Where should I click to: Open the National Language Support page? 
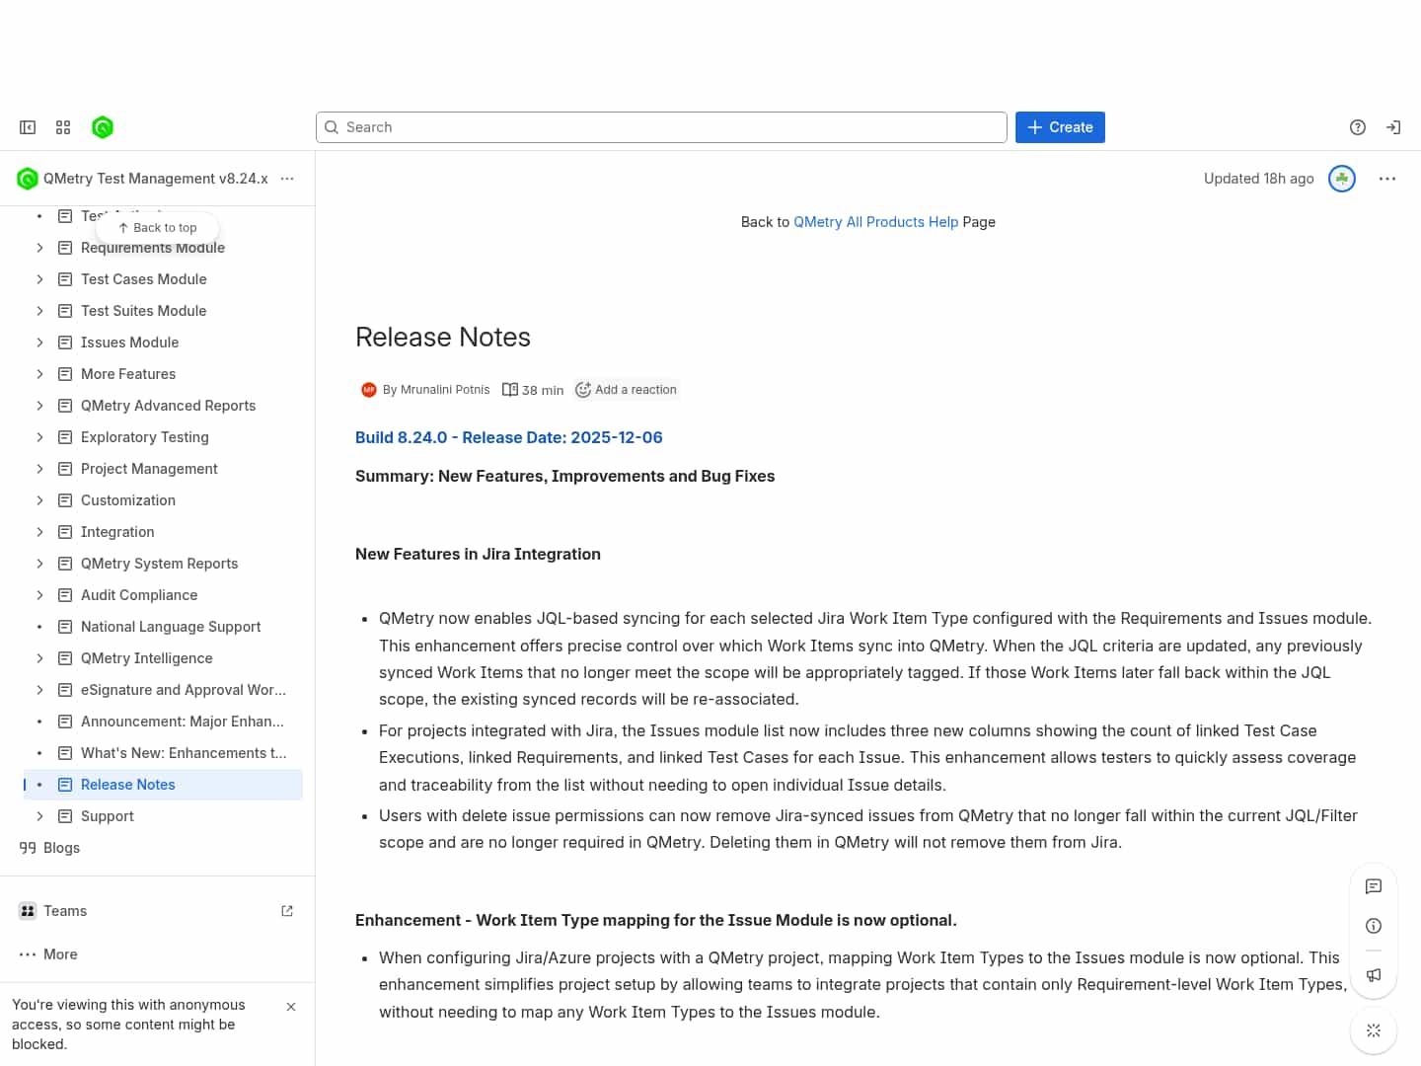pyautogui.click(x=171, y=627)
